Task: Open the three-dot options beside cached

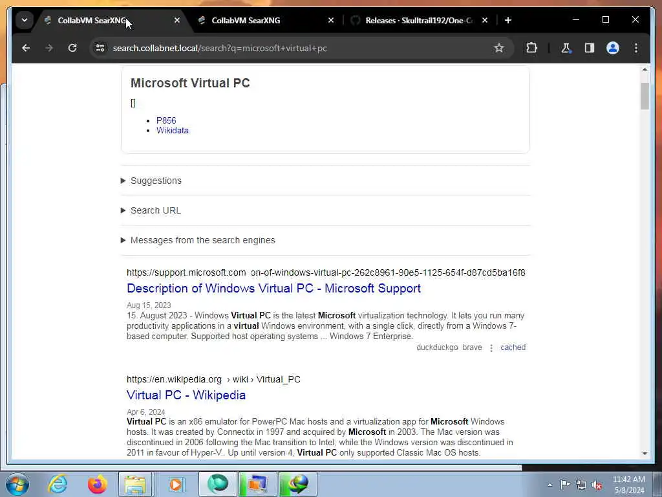Action: (x=491, y=348)
